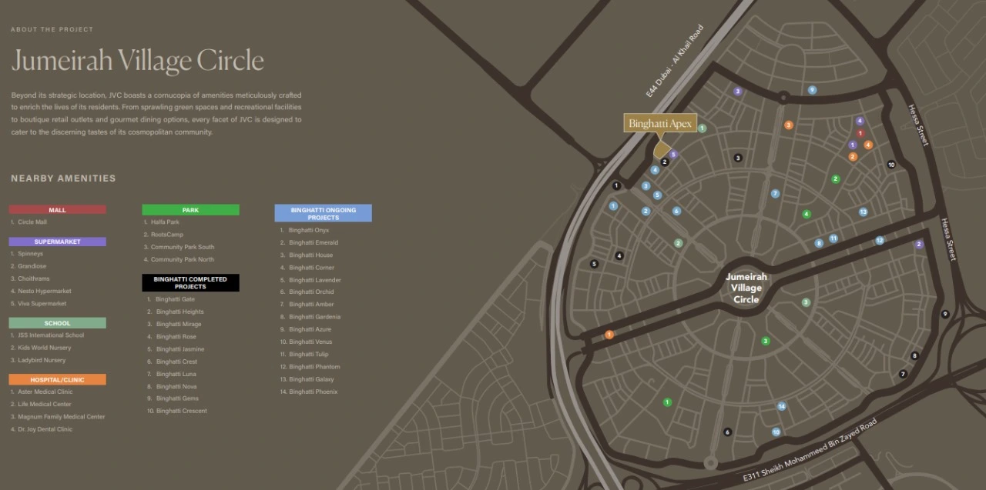Click purple Supermarket marker 3 (Choithrams)
This screenshot has width=986, height=490.
click(737, 92)
